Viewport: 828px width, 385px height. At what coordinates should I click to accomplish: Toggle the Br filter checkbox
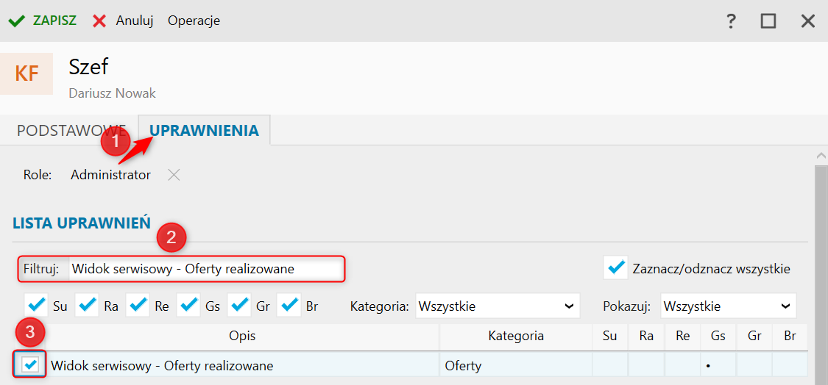[289, 306]
